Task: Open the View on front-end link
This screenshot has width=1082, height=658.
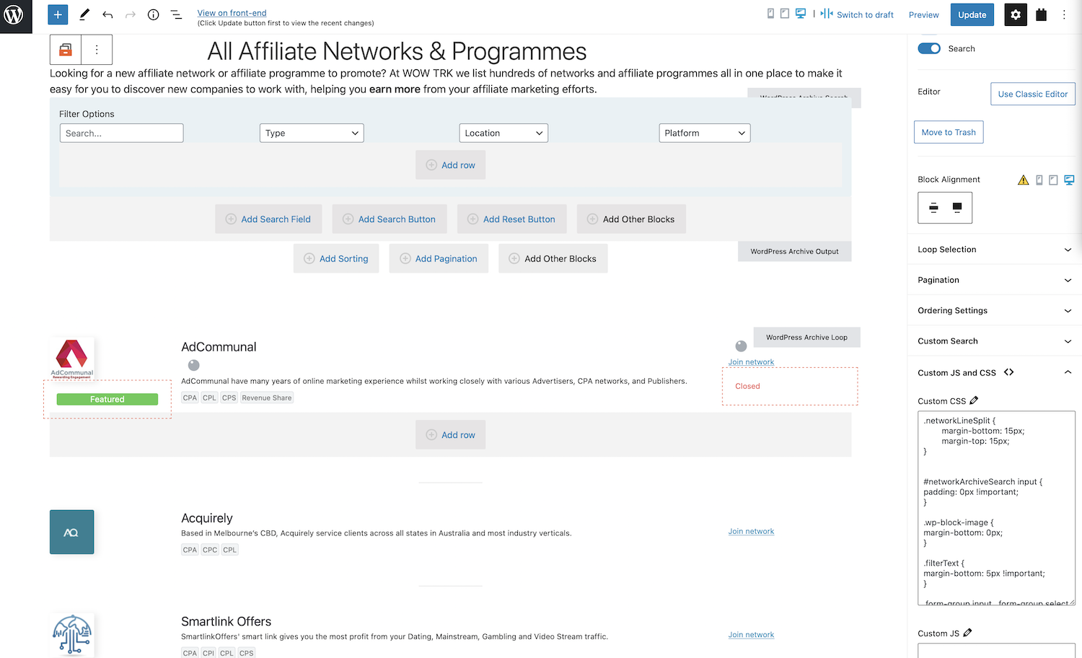Action: tap(232, 13)
